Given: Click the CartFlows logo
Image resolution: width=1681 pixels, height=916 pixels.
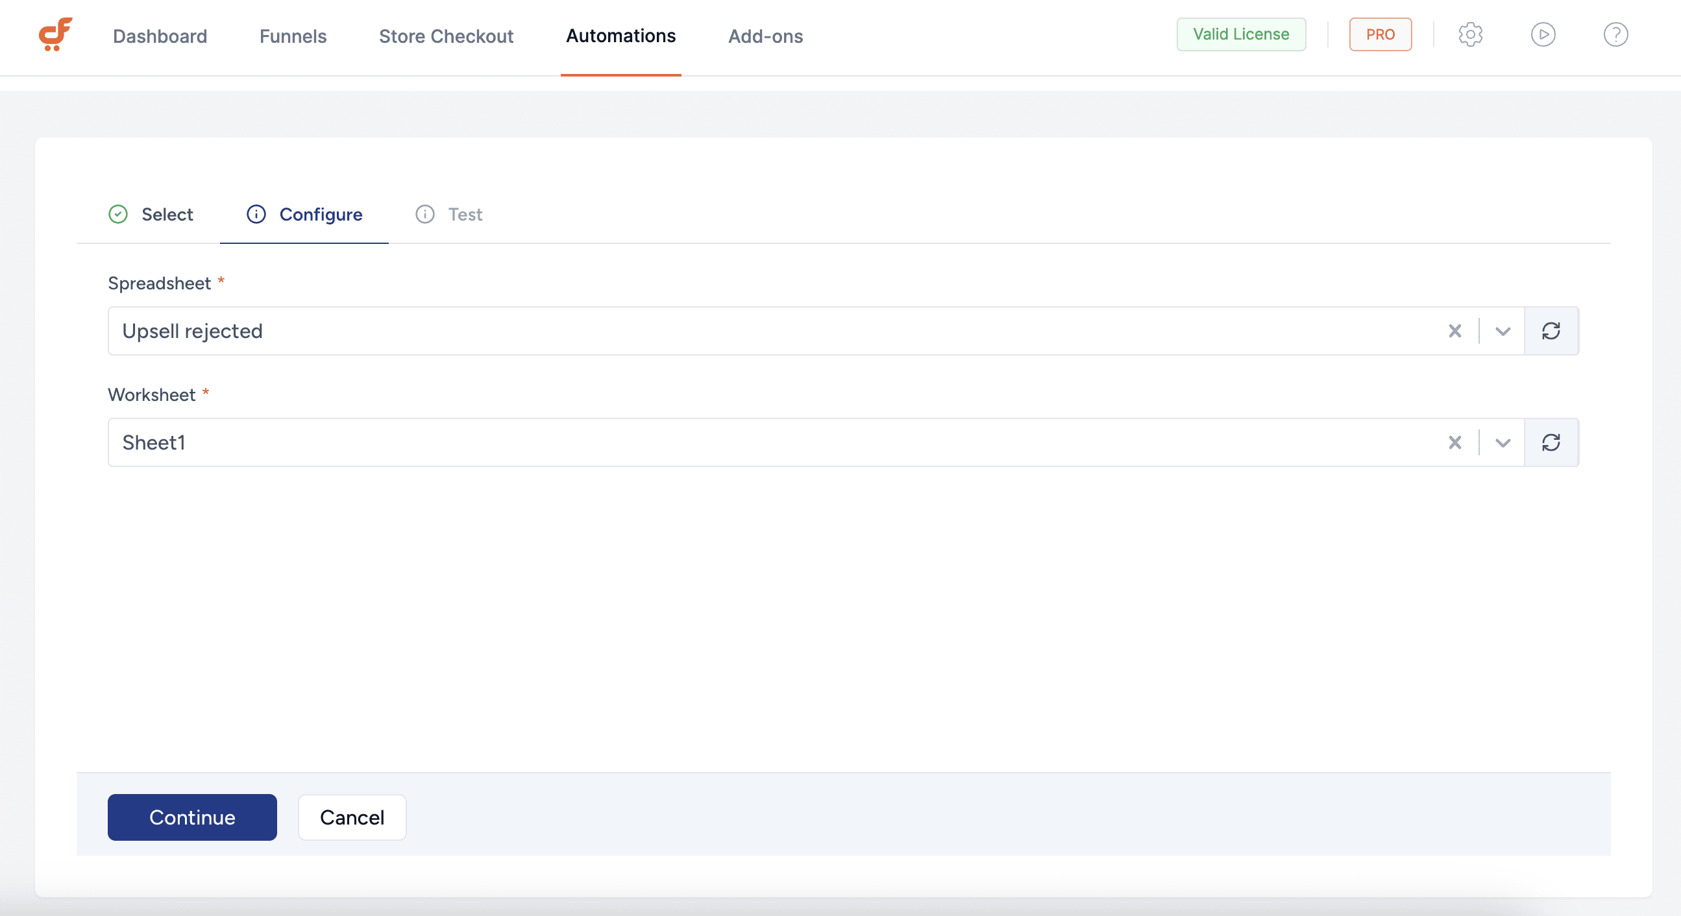Looking at the screenshot, I should 55,34.
